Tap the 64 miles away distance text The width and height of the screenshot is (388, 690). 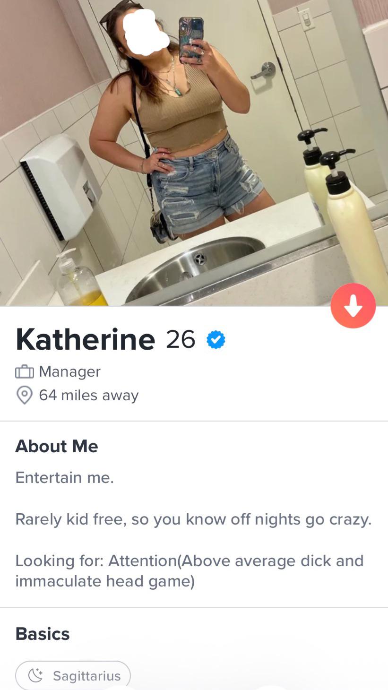89,395
